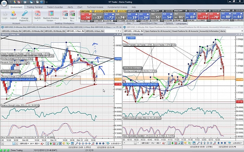Viewport: 244px width, 152px height.
Task: Click the Slow Stochastic Oscillator label in the right chart
Action: pyautogui.click(x=149, y=136)
